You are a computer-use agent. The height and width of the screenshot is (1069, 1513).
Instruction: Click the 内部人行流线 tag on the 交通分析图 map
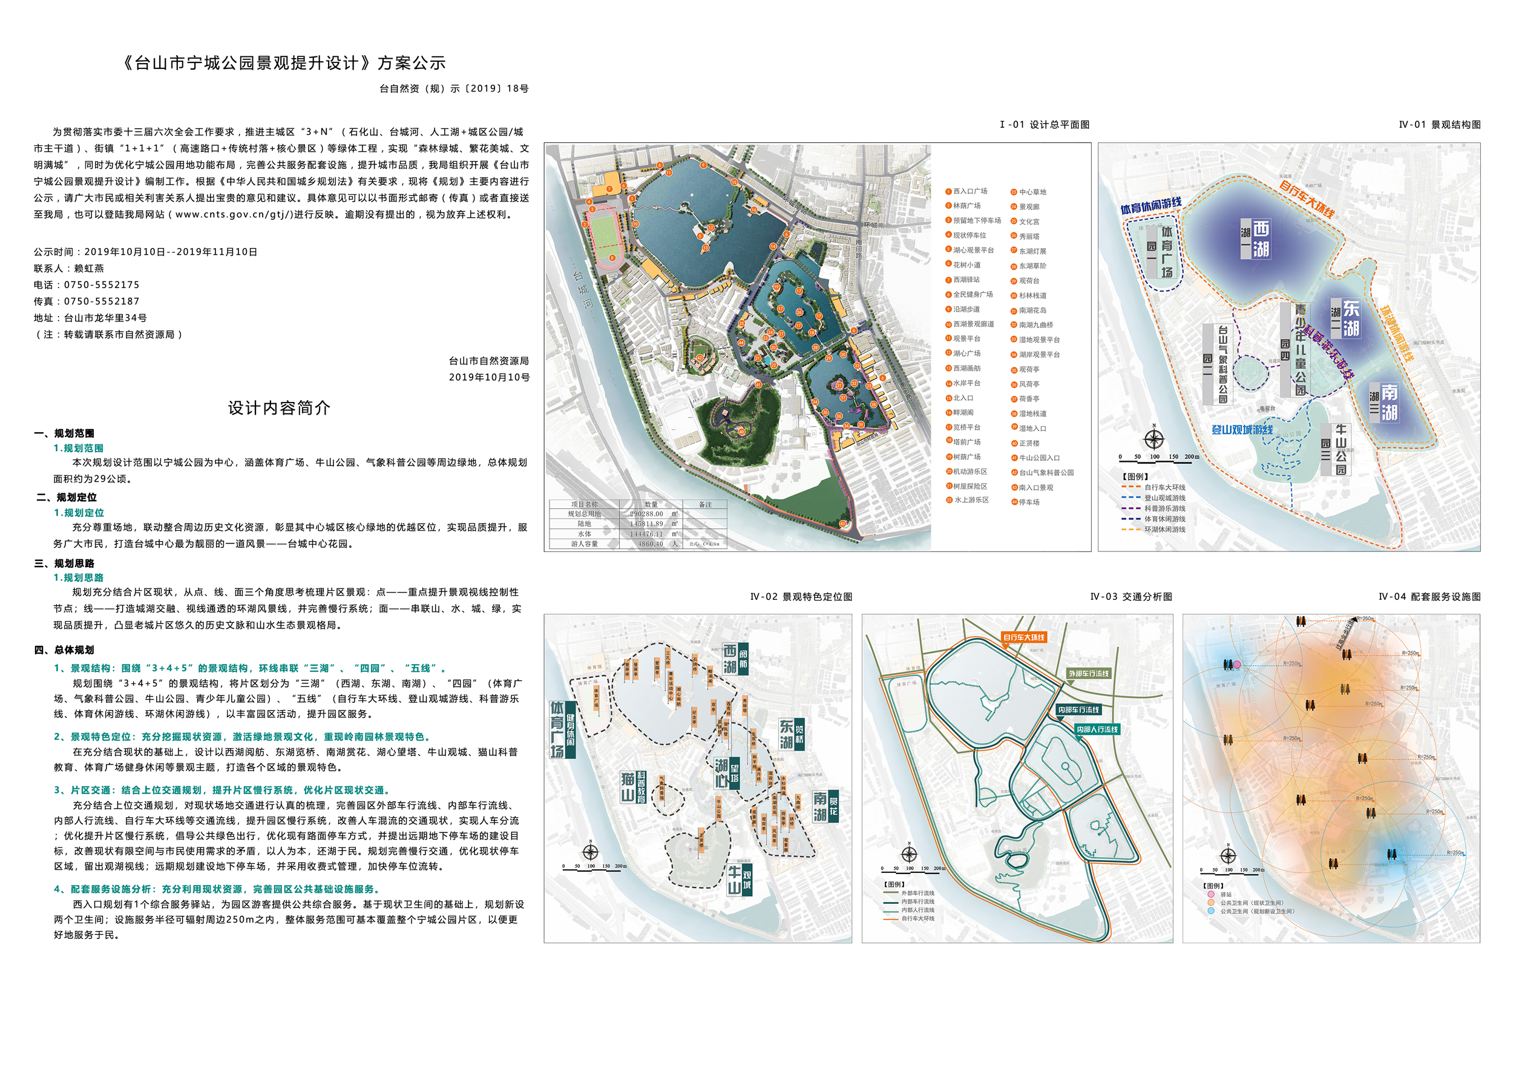[x=1097, y=729]
